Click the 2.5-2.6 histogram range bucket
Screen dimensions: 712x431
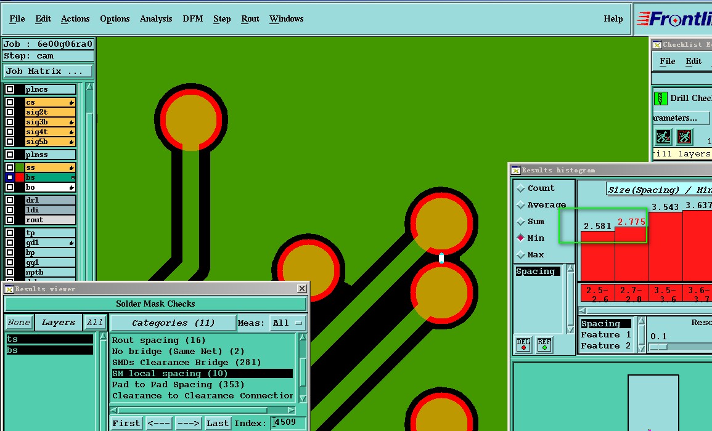[x=597, y=294]
